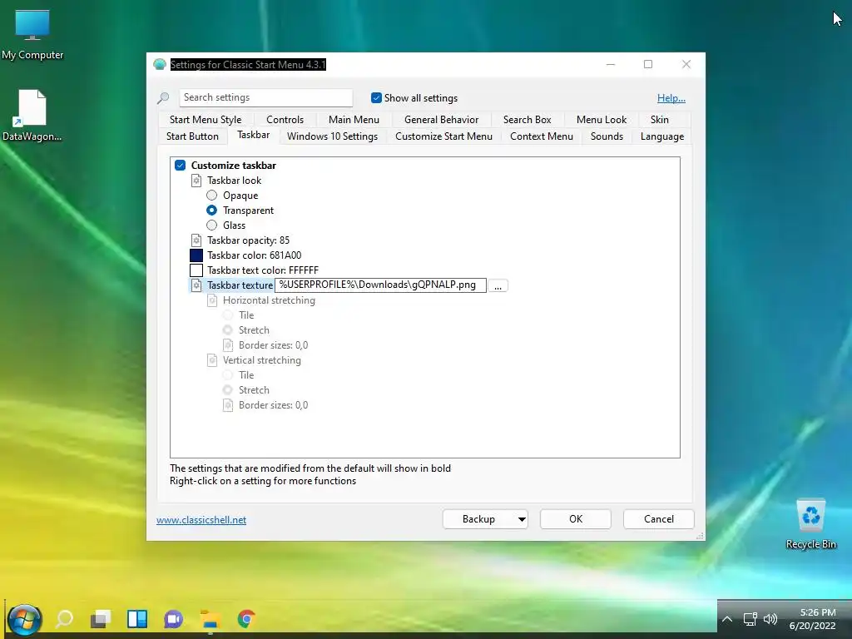Screen dimensions: 852x639
Task: Launch Google Chrome from taskbar
Action: [x=246, y=619]
